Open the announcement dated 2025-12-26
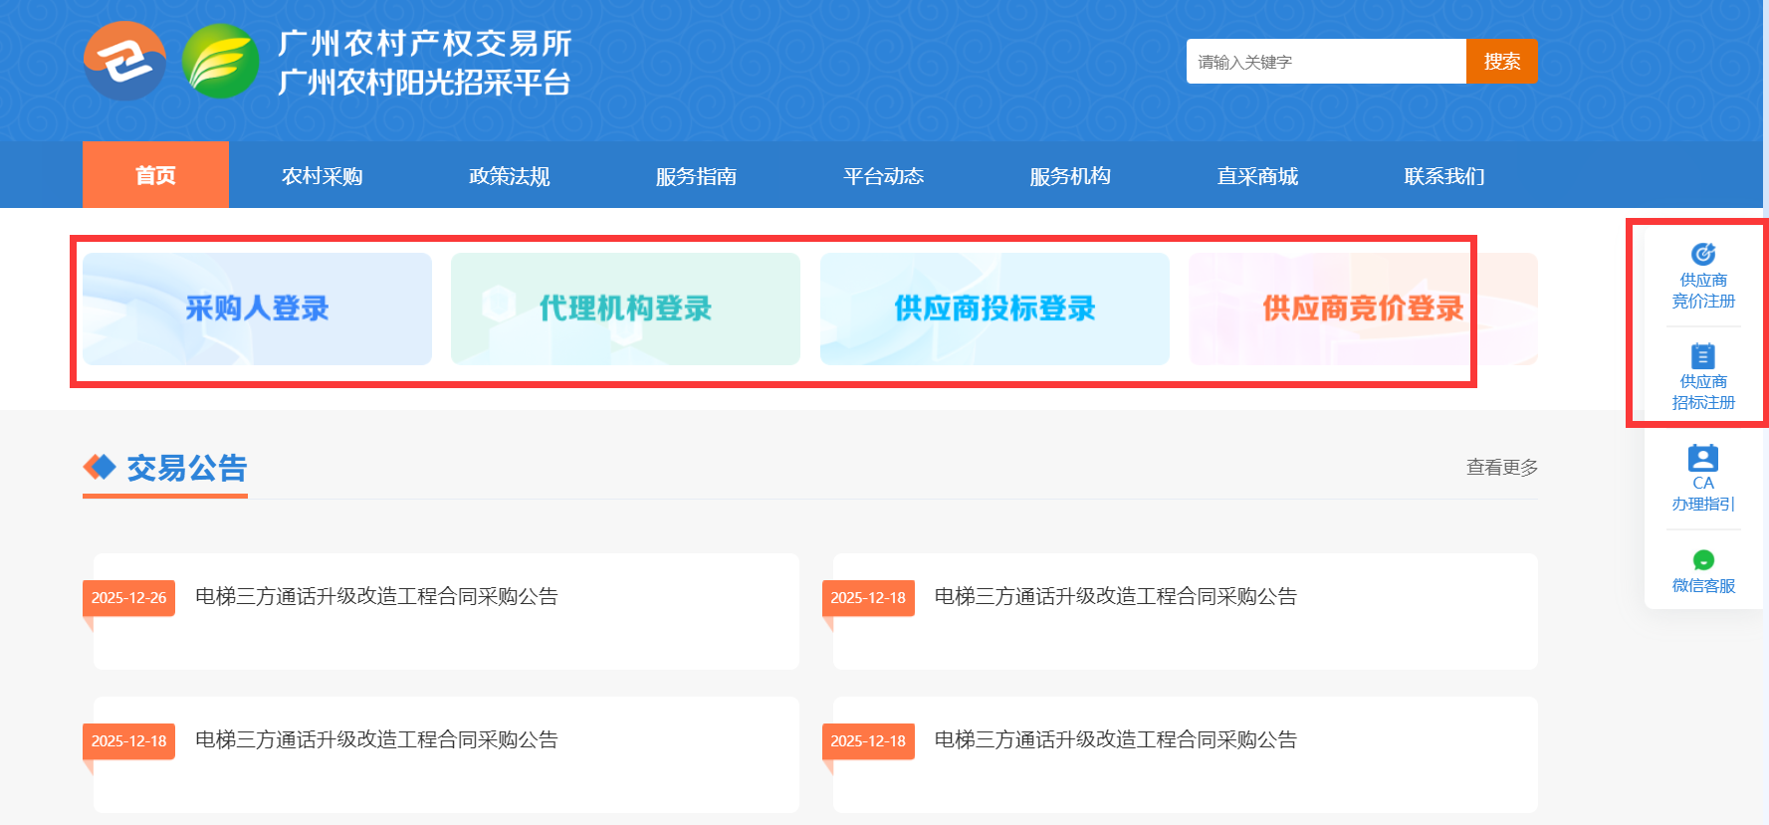Viewport: 1769px width, 825px height. [x=376, y=597]
